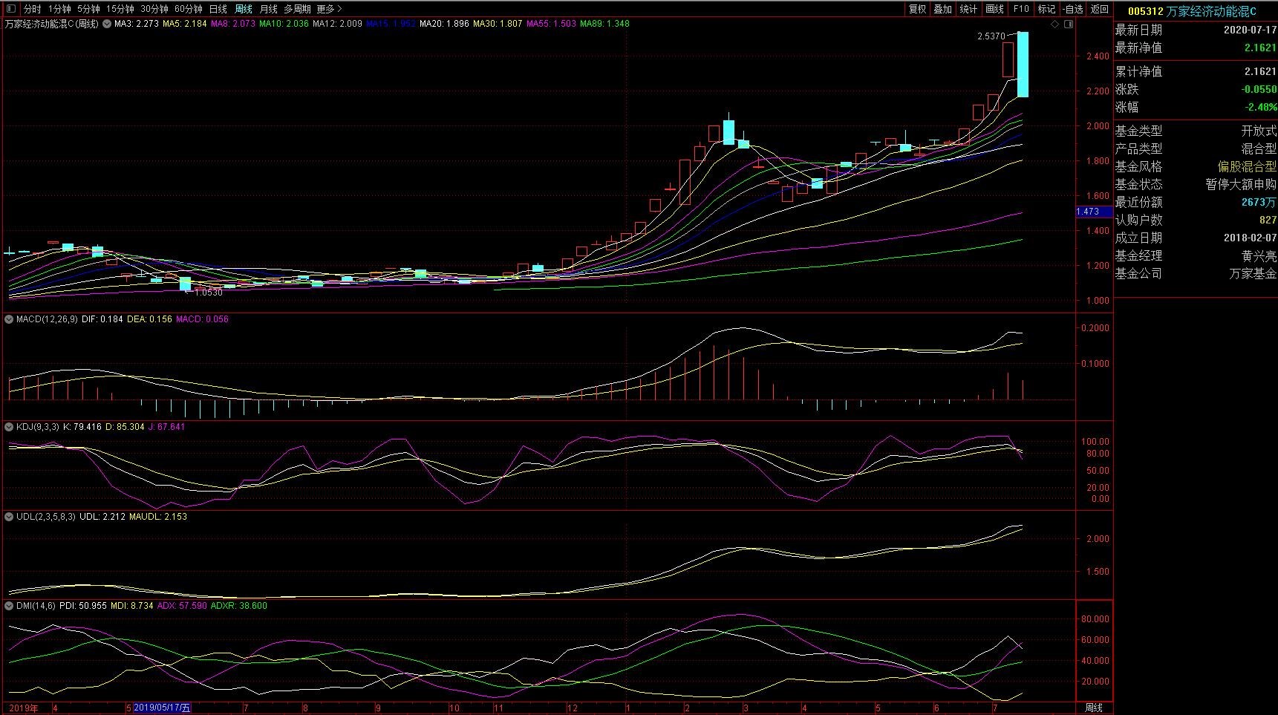Open the 画线 drawing tools
The image size is (1278, 715).
(x=994, y=9)
